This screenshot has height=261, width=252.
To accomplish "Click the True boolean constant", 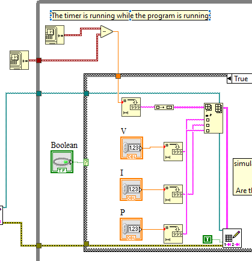I will (207, 239).
